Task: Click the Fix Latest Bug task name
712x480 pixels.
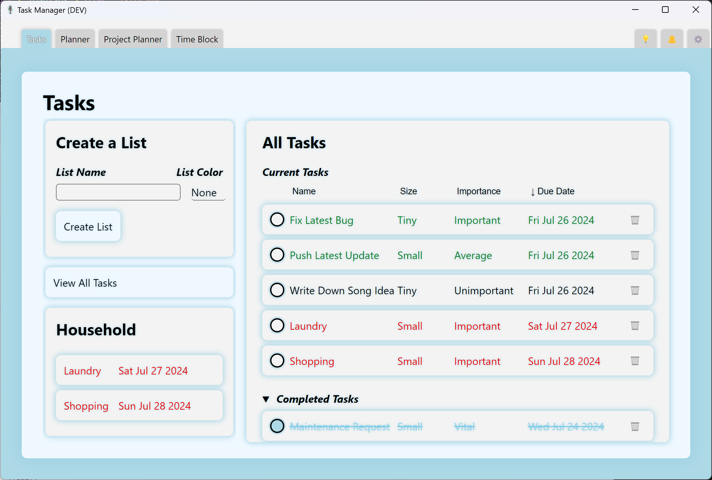Action: tap(321, 220)
